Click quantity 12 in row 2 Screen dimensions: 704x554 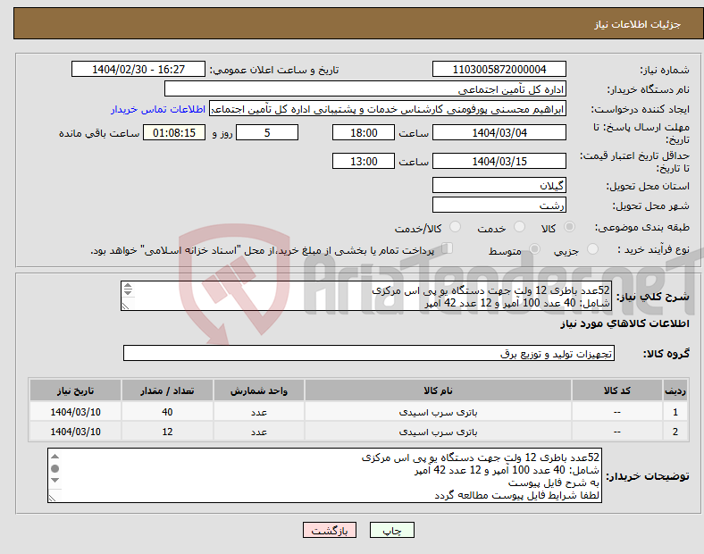click(167, 432)
